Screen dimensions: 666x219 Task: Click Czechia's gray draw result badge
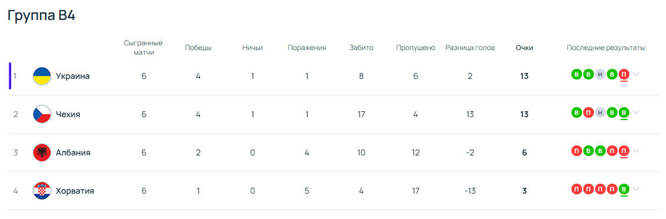(x=600, y=112)
